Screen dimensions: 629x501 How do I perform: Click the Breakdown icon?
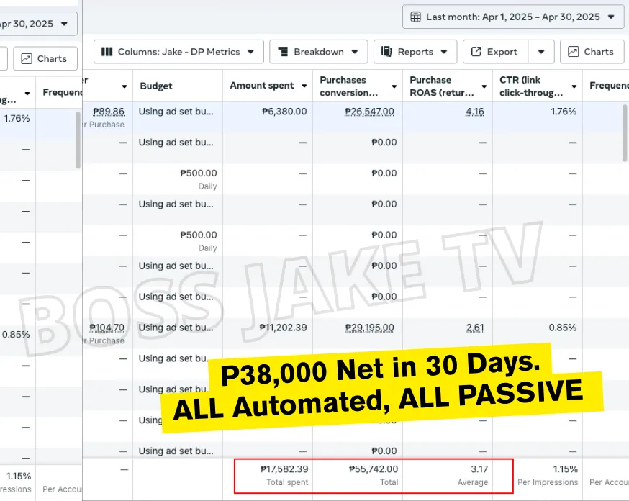tap(284, 52)
